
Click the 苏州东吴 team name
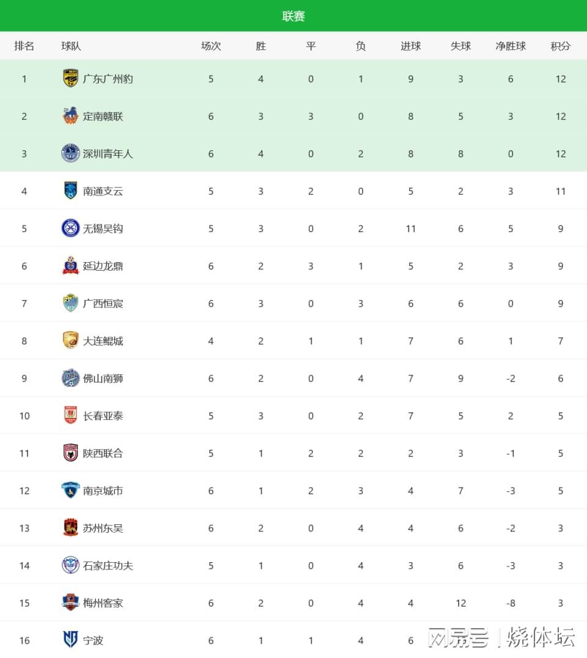pyautogui.click(x=103, y=528)
